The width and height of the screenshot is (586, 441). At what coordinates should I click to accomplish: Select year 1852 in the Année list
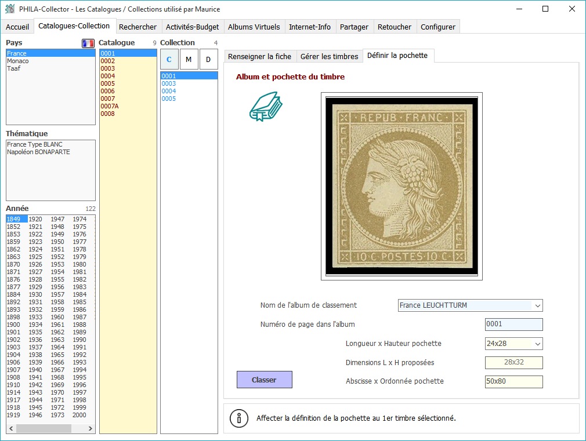coord(13,227)
